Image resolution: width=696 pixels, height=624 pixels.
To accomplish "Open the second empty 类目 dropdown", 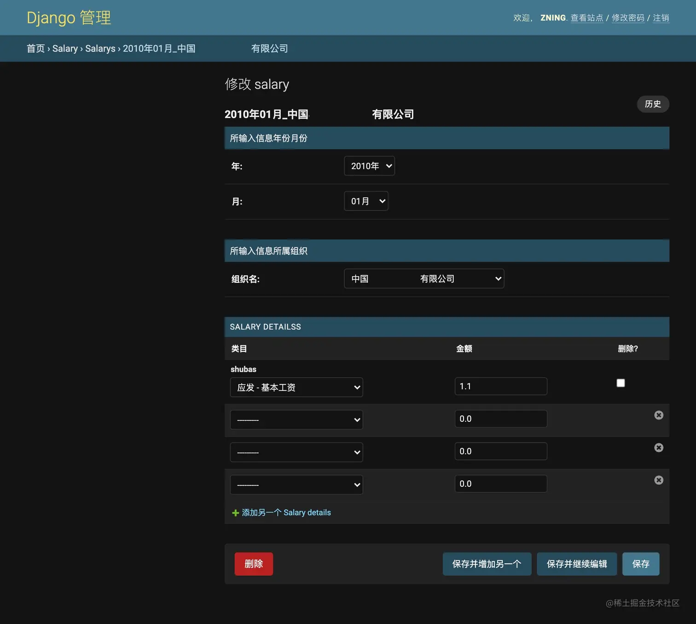I will tap(296, 452).
